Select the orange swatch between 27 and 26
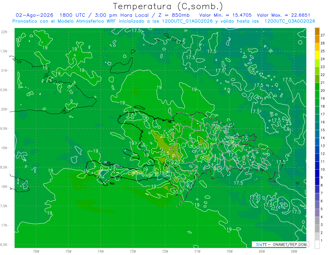Image resolution: width=330 pixels, height=255 pixels. [x=317, y=39]
